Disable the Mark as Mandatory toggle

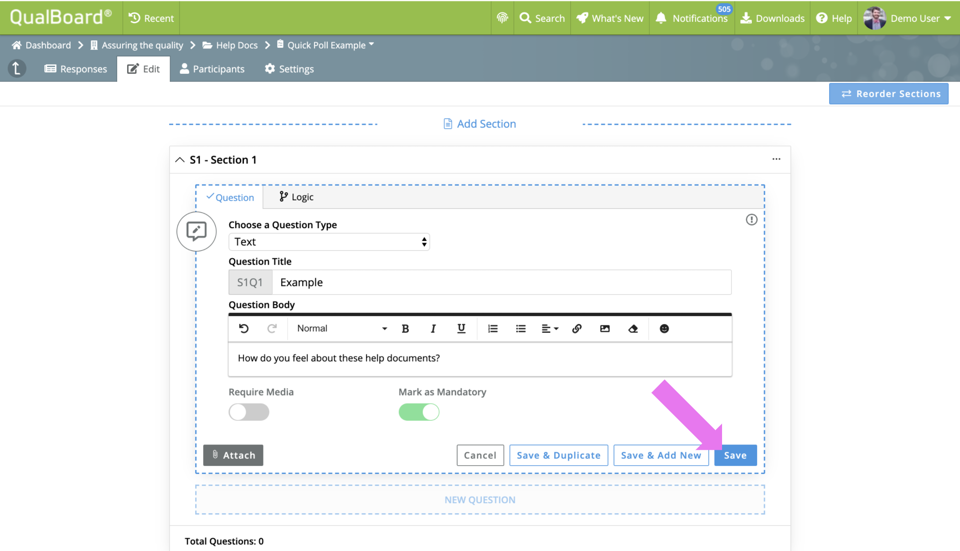pyautogui.click(x=418, y=412)
